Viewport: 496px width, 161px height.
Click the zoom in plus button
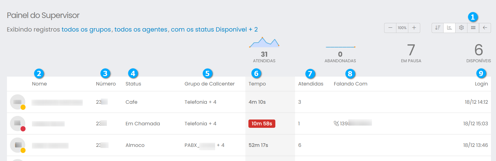click(414, 28)
